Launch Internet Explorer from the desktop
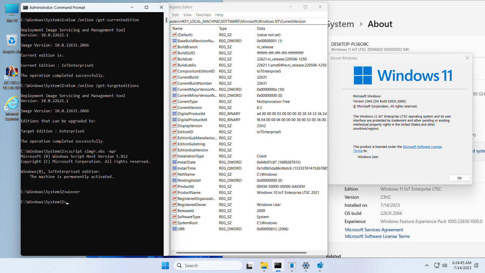Screen dimensions: 485x273 point(12,109)
